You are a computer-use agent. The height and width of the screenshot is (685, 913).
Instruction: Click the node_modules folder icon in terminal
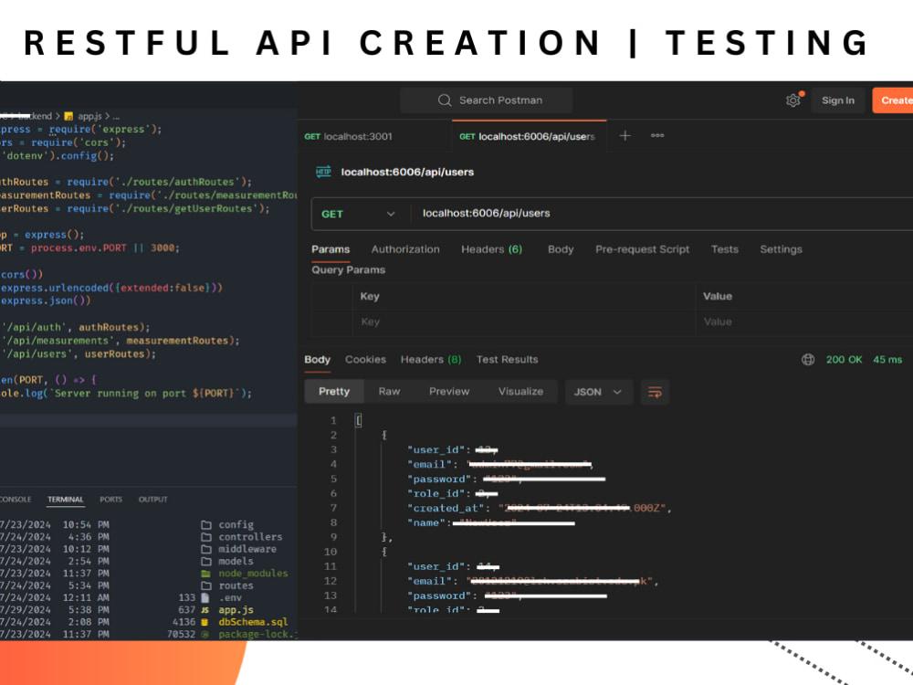[206, 574]
